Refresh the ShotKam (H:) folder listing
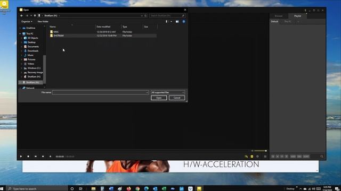Screen dimensions: 341x191 pyautogui.click(x=145, y=15)
